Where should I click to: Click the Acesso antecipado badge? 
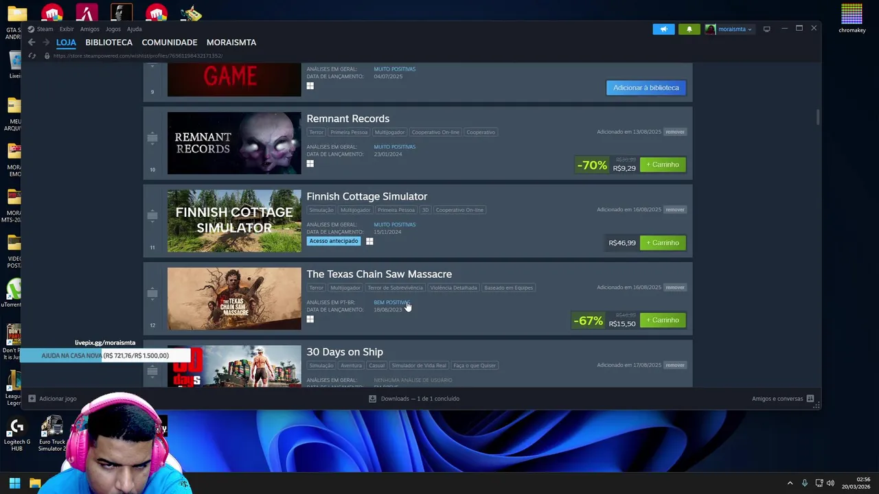(x=334, y=241)
